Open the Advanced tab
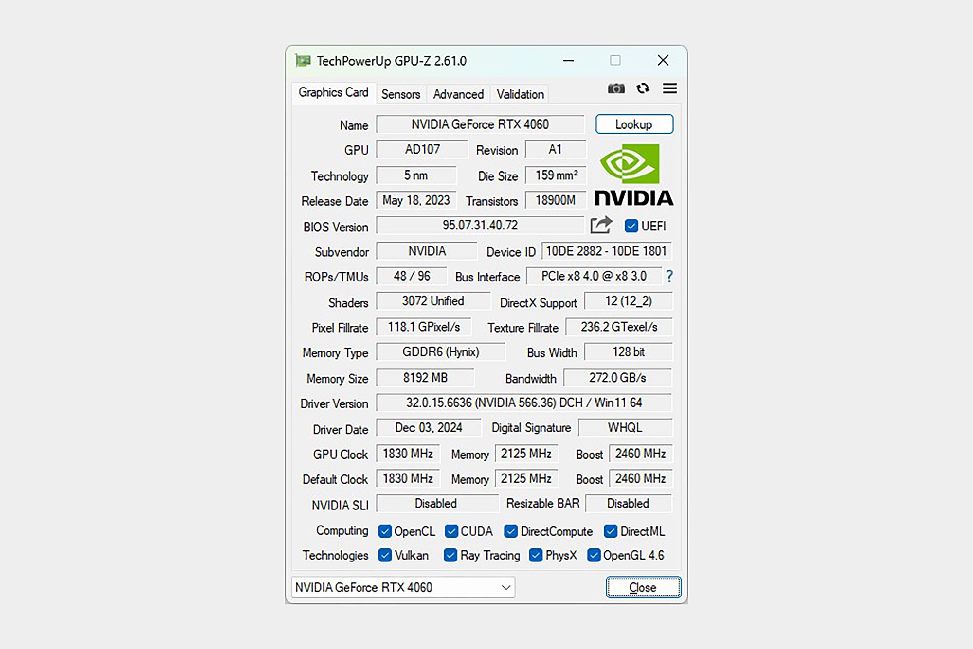973x649 pixels. pyautogui.click(x=458, y=94)
